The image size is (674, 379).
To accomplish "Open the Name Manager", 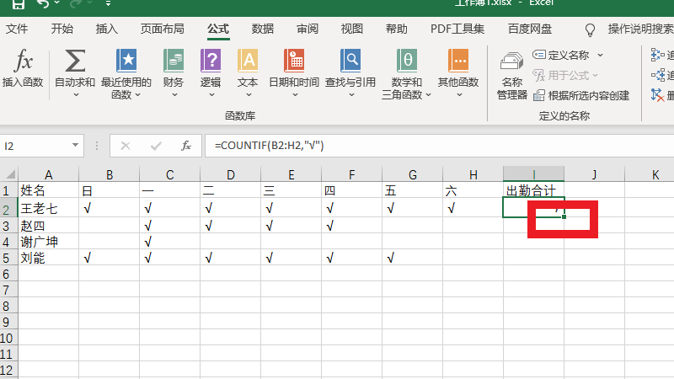I will [x=511, y=74].
